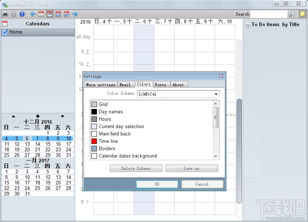The width and height of the screenshot is (308, 222).
Task: Select January 31 in mini calendar
Action: pos(27,194)
